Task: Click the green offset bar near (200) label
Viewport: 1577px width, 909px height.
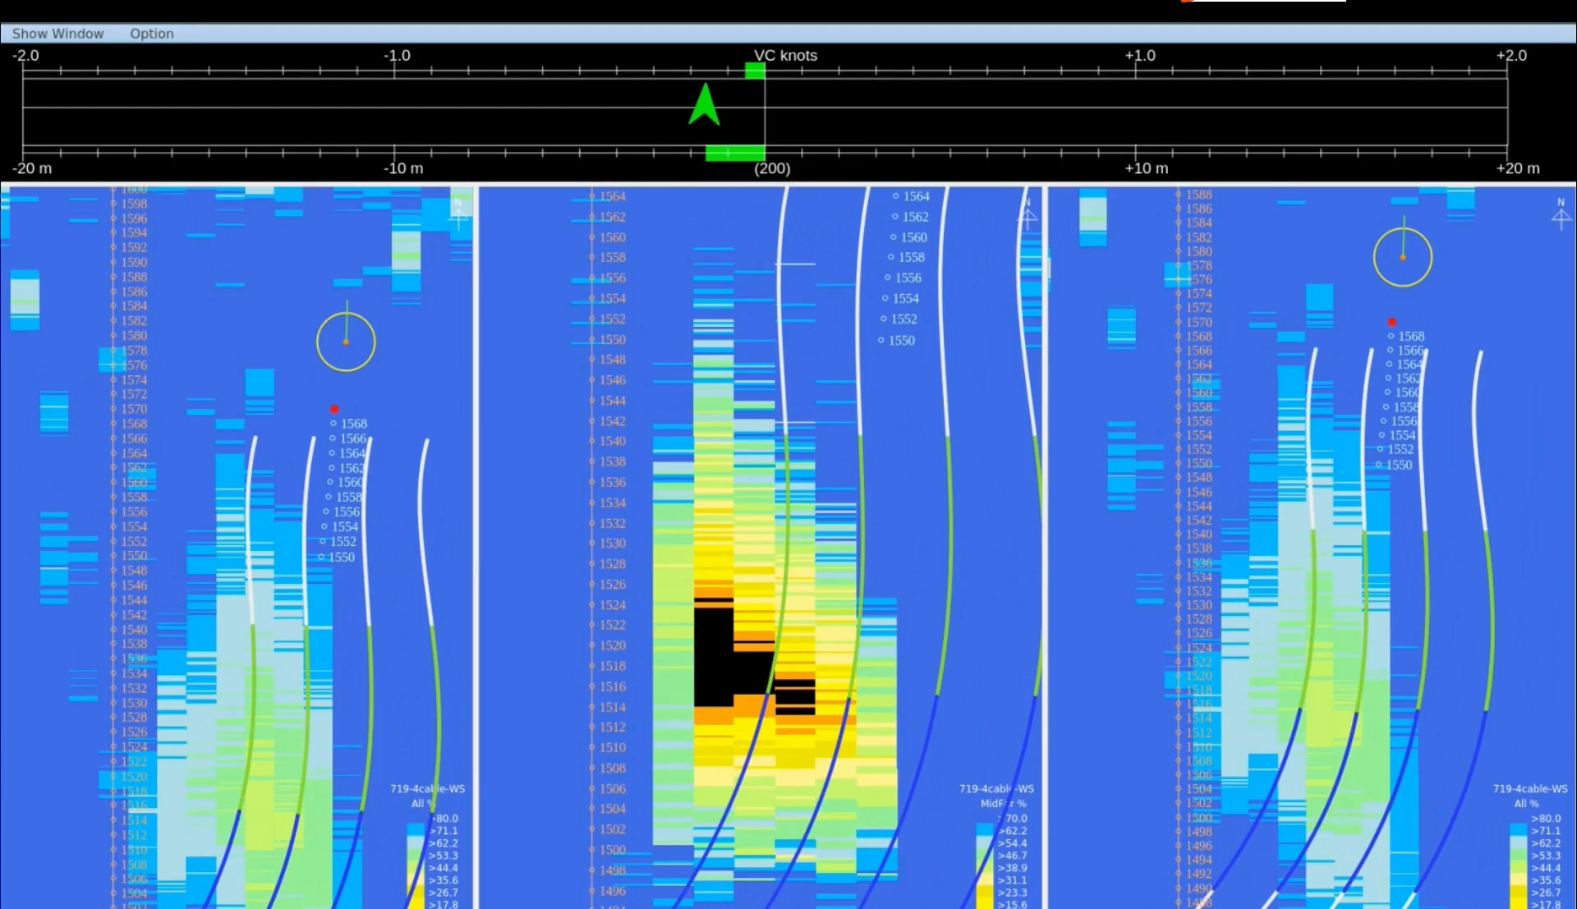Action: [x=734, y=153]
